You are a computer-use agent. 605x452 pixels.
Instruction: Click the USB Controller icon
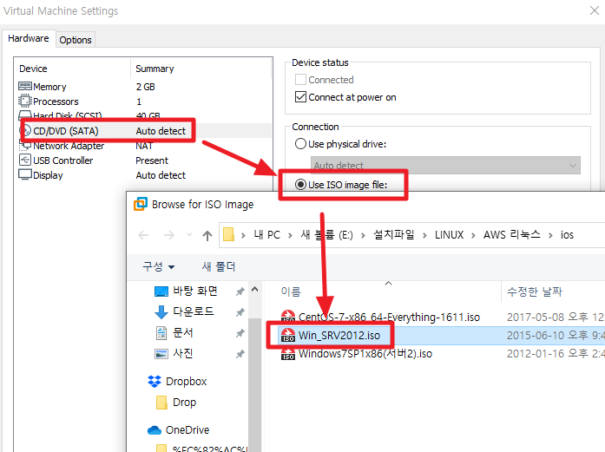click(25, 160)
